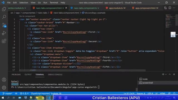The width and height of the screenshot is (178, 100).
Task: Open the Terminal menu
Action: 54,2
